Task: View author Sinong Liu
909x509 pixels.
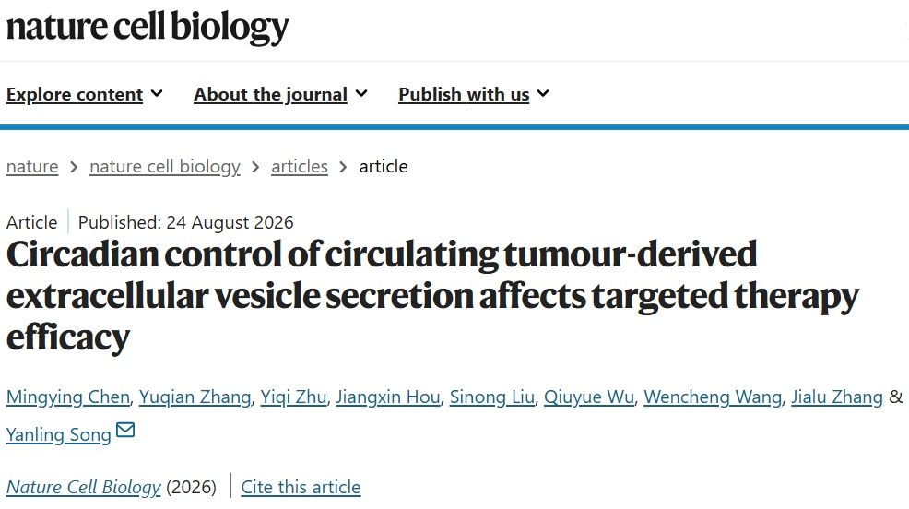Action: pyautogui.click(x=492, y=397)
